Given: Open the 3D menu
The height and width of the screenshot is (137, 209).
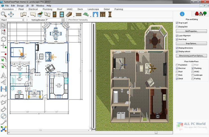Looking at the screenshot, I should pos(32,6).
